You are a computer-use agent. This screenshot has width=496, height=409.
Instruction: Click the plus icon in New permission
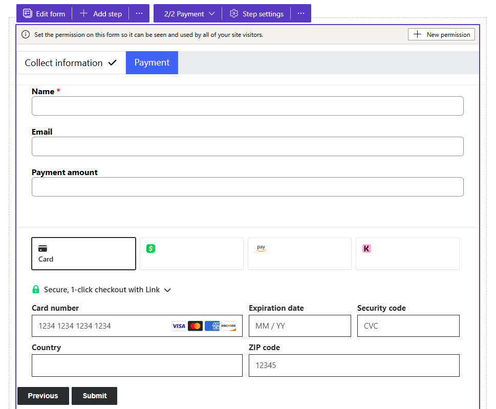[417, 34]
